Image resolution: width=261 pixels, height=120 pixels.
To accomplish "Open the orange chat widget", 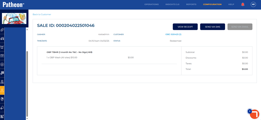I will (x=254, y=114).
